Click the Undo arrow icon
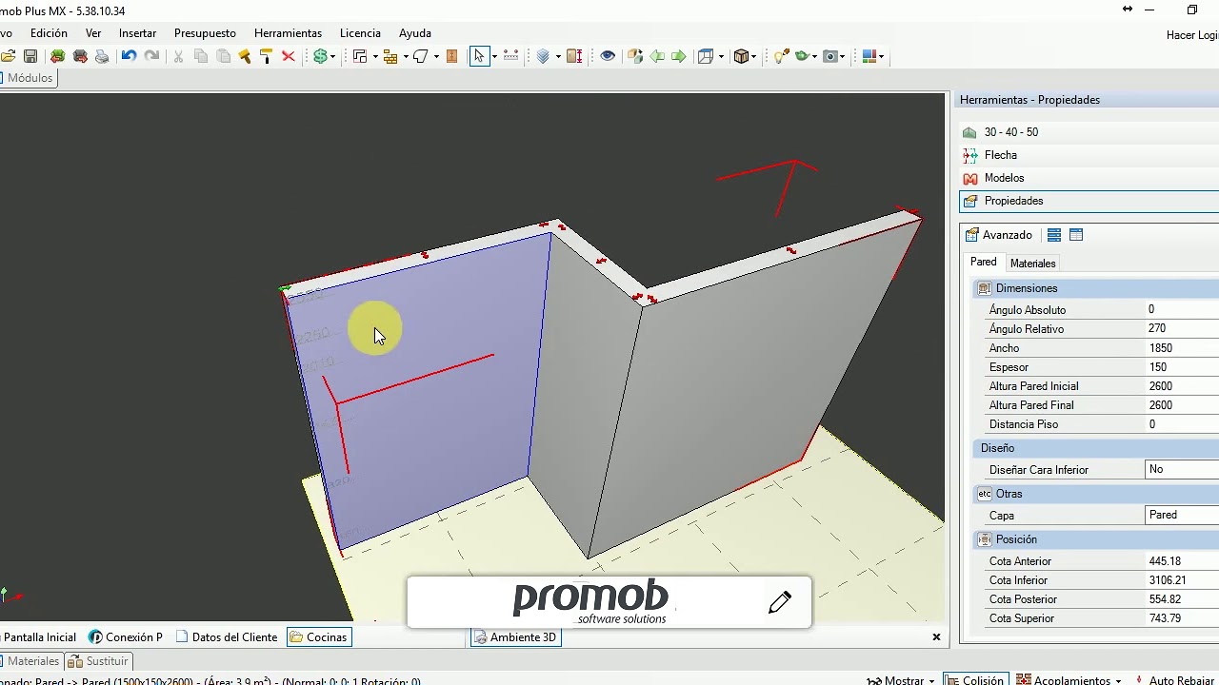Screen dimensions: 1219x685 (129, 57)
